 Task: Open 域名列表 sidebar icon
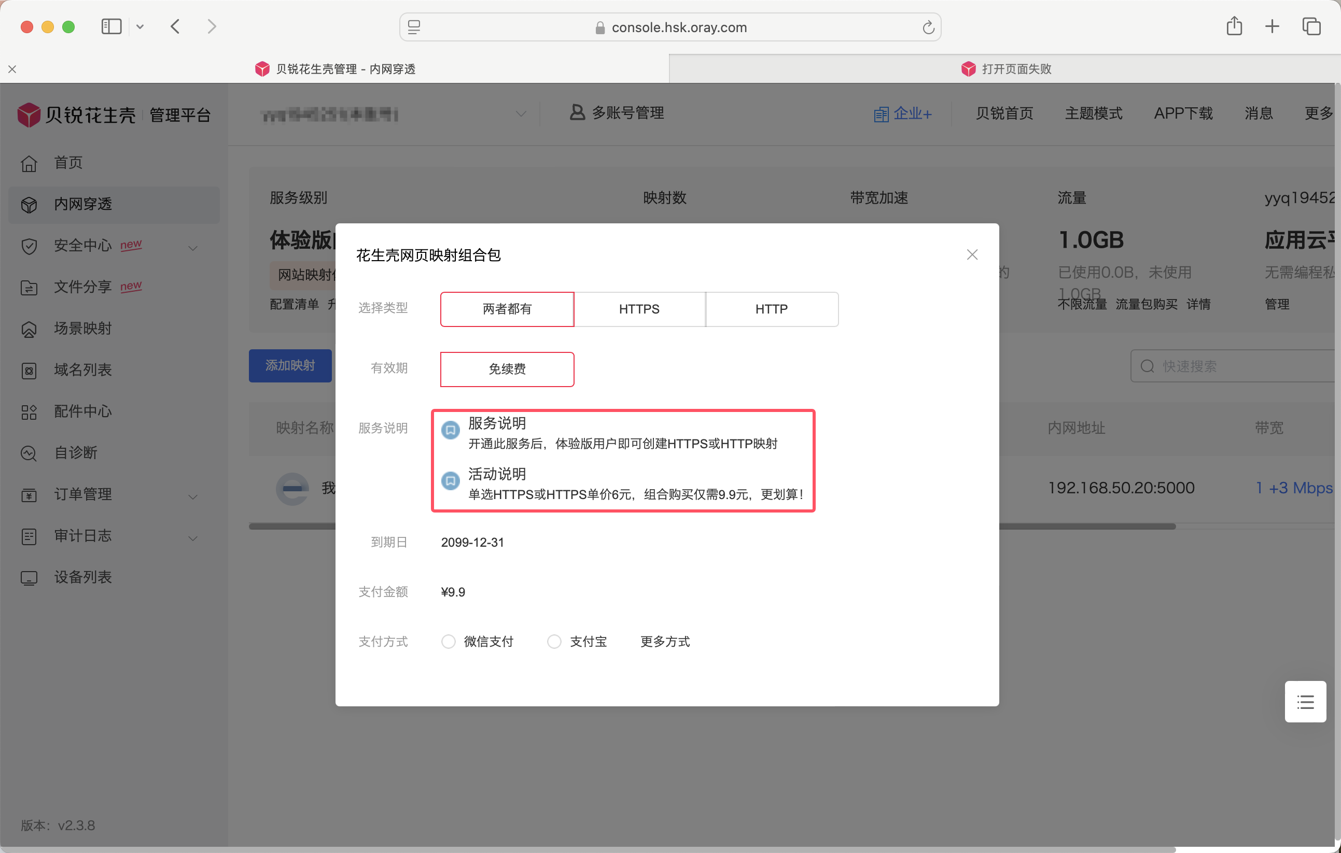pyautogui.click(x=29, y=371)
